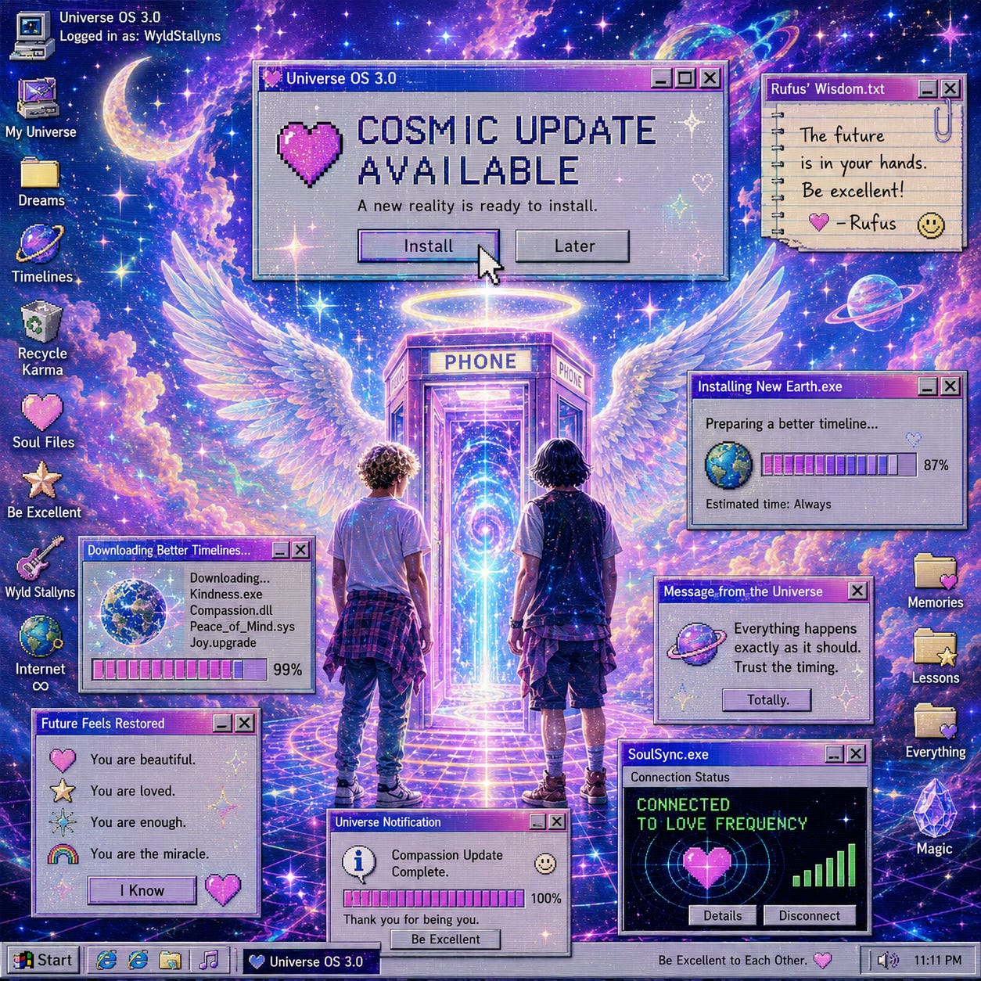Click the volume speaker tray icon

tap(887, 960)
